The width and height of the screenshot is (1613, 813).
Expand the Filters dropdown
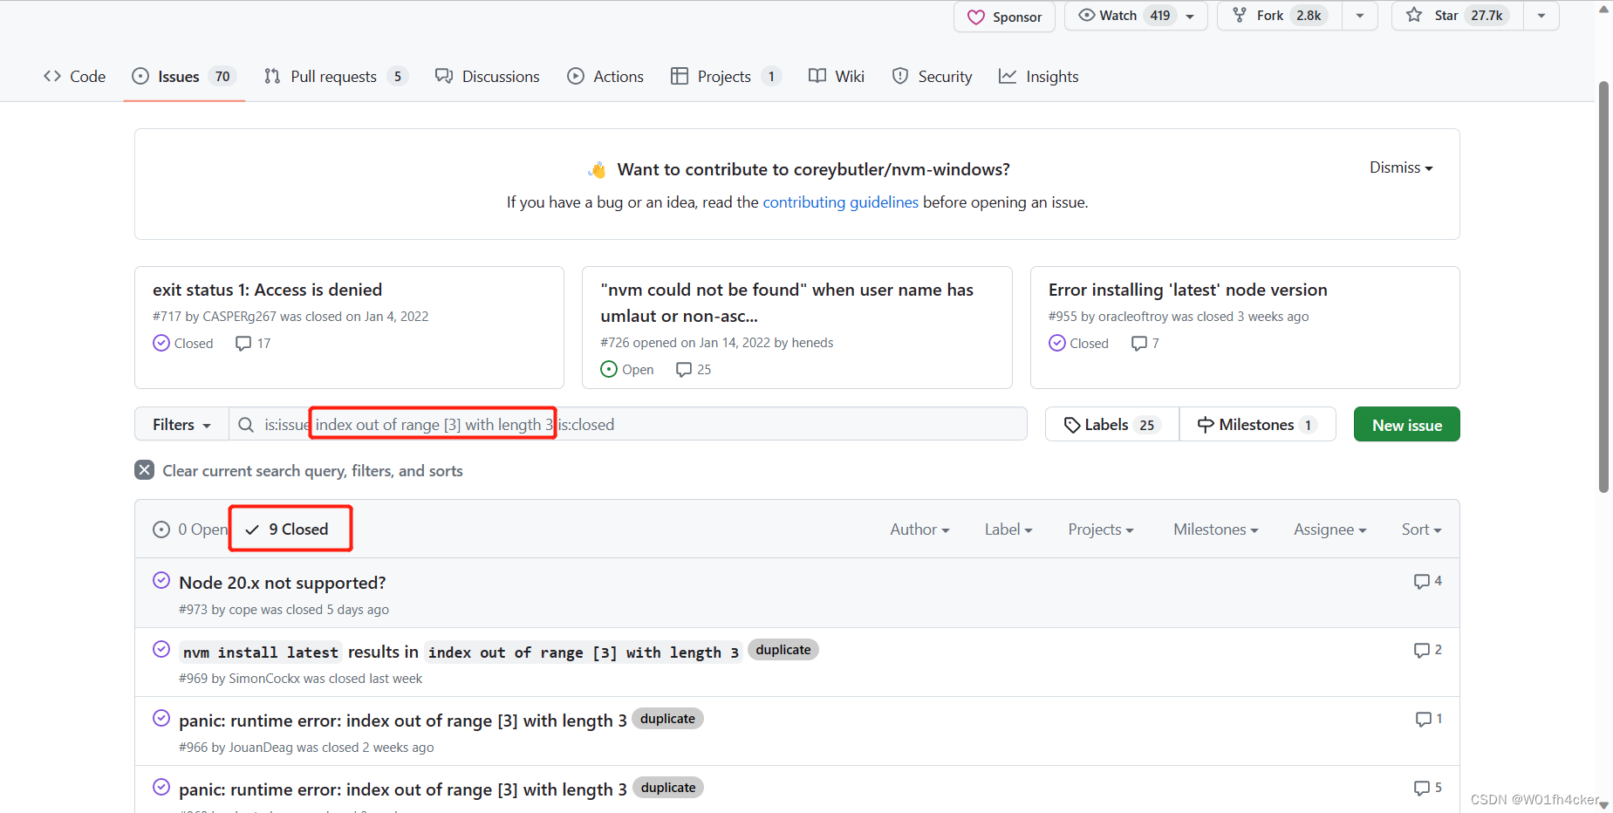point(181,425)
